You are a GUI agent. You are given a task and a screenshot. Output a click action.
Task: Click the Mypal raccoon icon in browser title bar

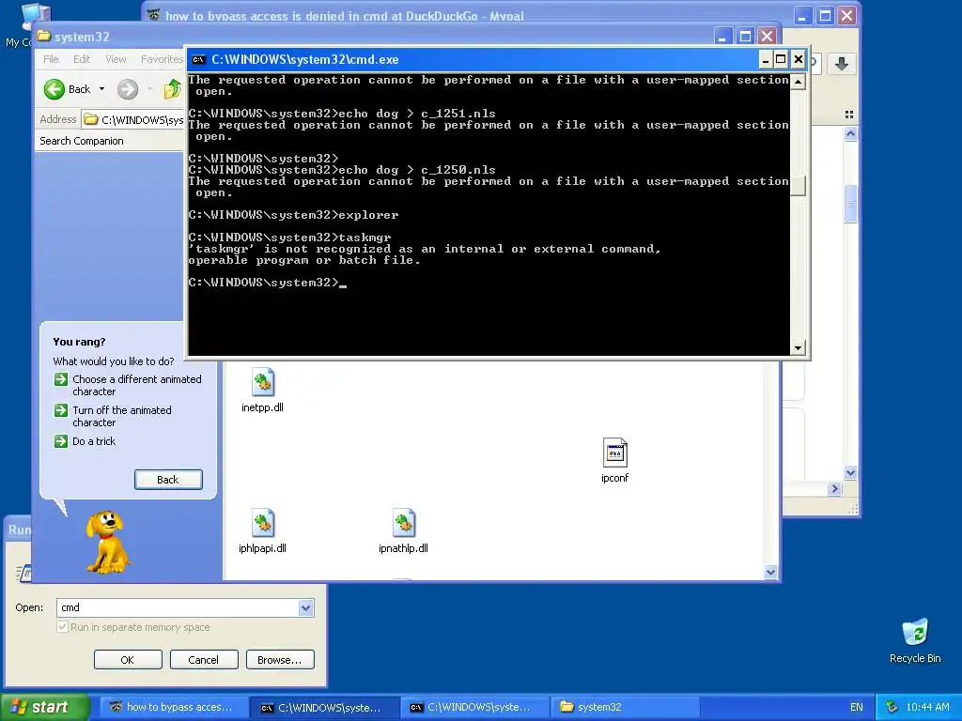[x=153, y=15]
